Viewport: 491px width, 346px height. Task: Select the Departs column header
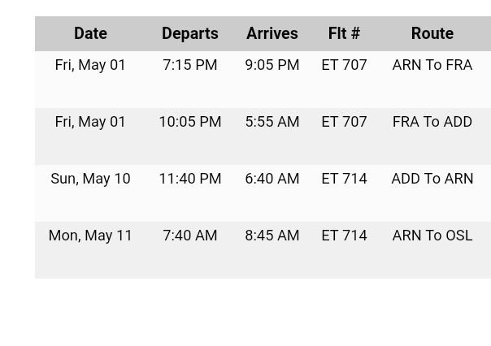[190, 33]
